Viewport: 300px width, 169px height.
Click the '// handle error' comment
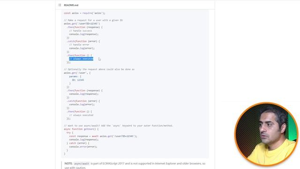[79, 45]
